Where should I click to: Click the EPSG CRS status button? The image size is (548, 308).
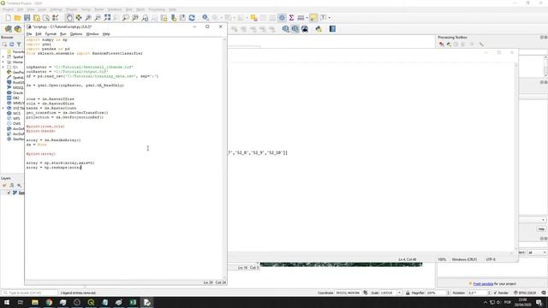525,293
